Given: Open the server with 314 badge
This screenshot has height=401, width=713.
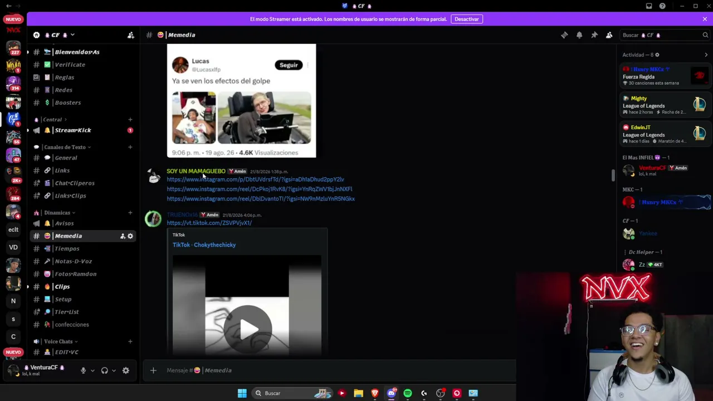Looking at the screenshot, I should pos(13,84).
